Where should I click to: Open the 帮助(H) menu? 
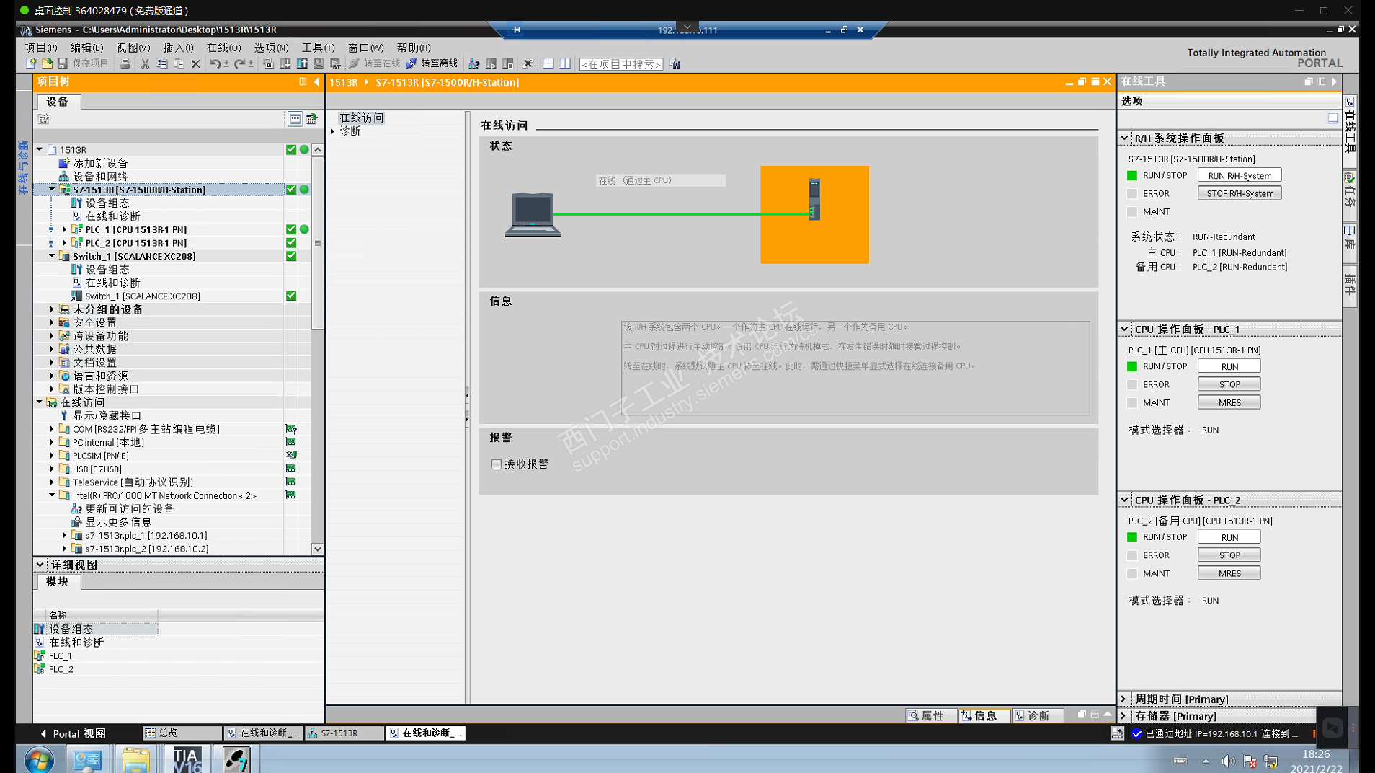414,48
